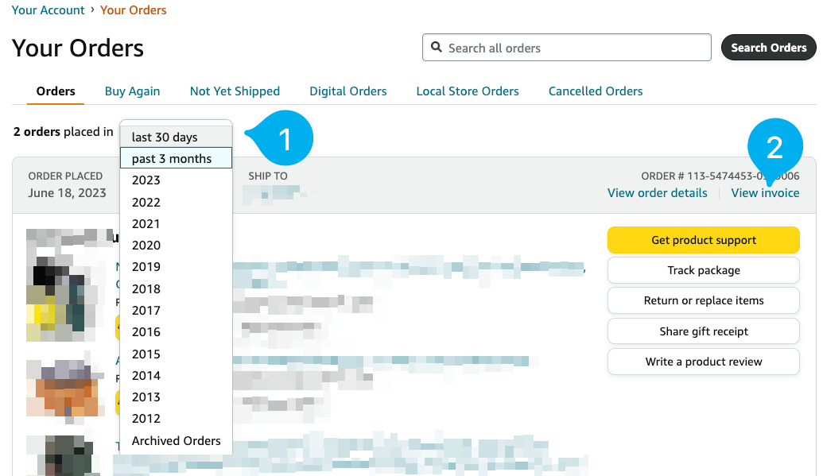
Task: View the Cancelled Orders tab
Action: [596, 91]
